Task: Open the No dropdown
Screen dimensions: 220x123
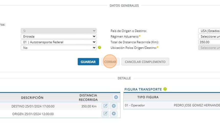Action: pos(59,48)
